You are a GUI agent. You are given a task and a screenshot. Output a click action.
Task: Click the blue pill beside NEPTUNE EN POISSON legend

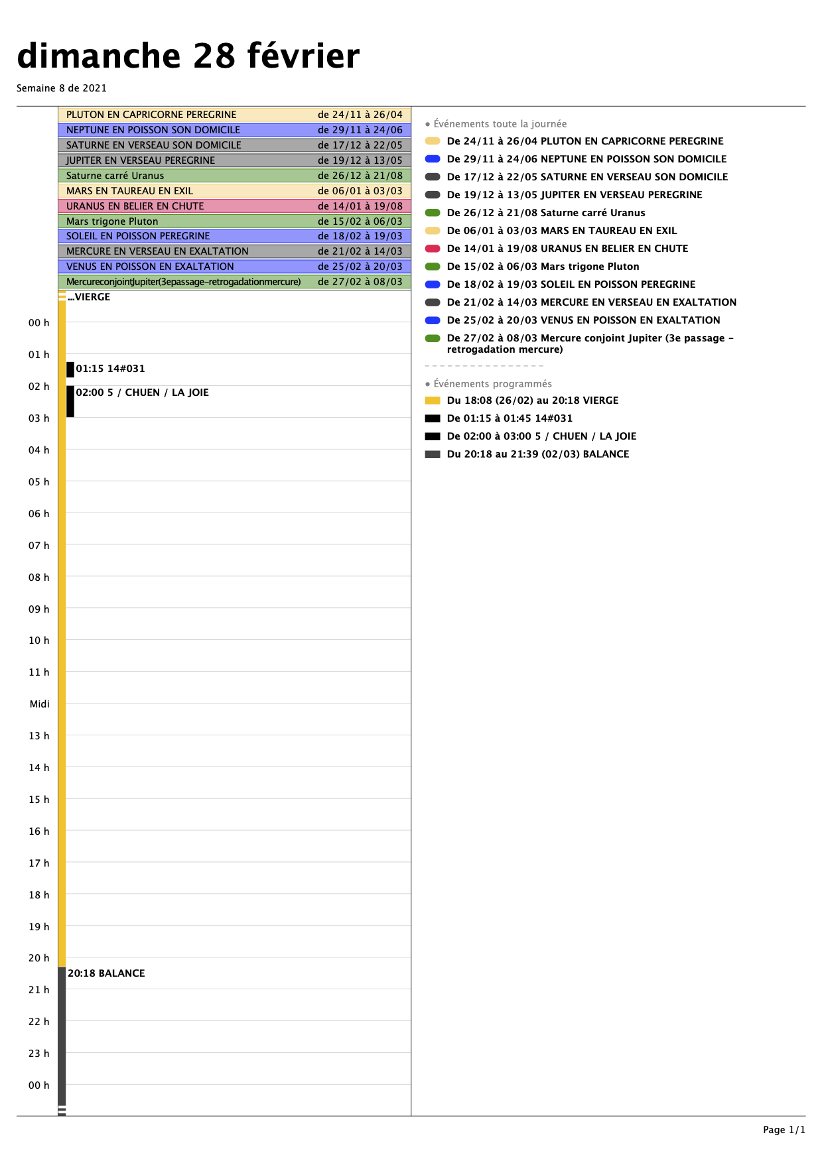coord(433,159)
